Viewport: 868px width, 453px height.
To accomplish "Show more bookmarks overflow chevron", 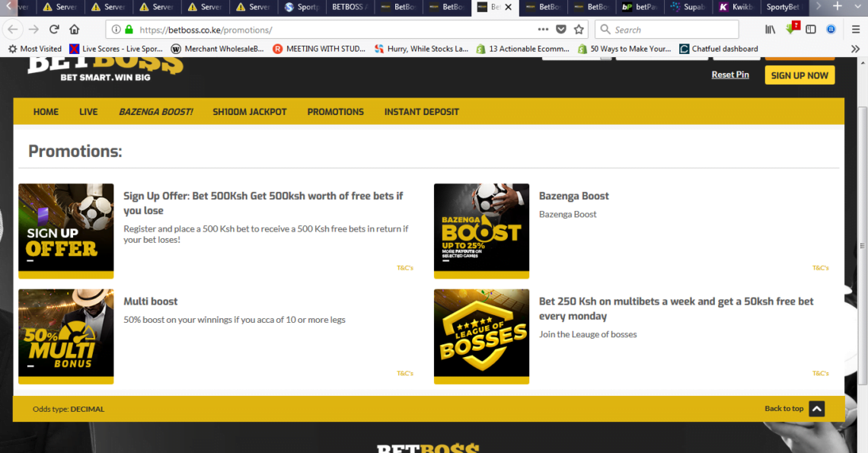I will tap(855, 49).
